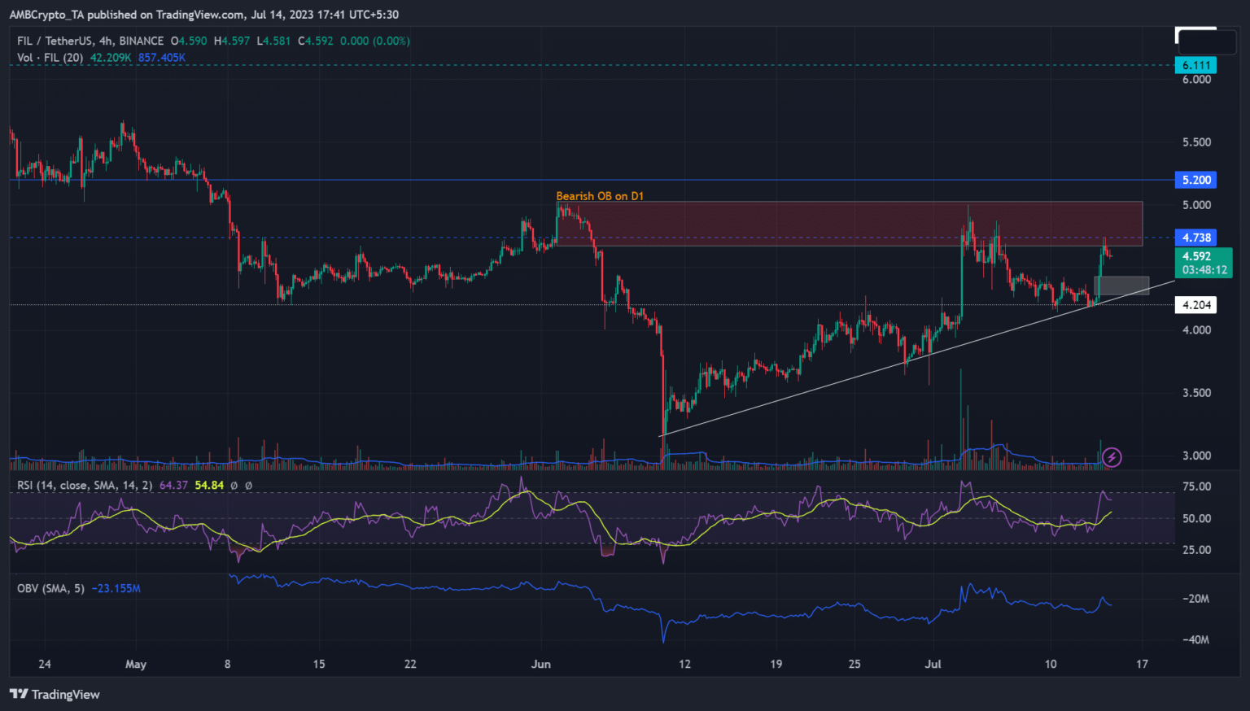Select the blue 5.200 price label
Viewport: 1250px width, 711px height.
coord(1195,180)
